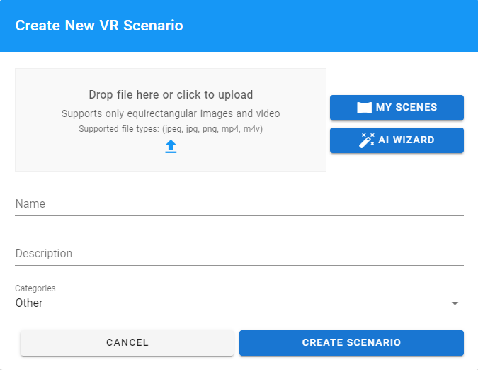Click into the Description field
The width and height of the screenshot is (478, 370).
coord(239,254)
